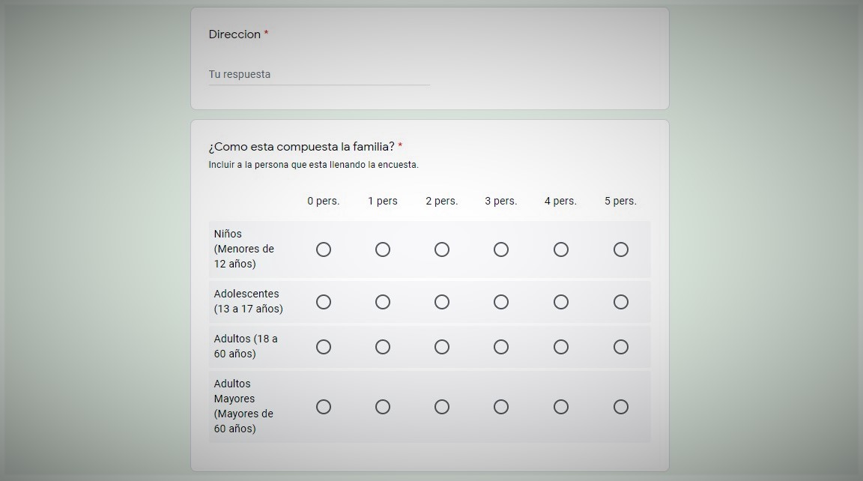The width and height of the screenshot is (863, 481).
Task: Select 4 pers. for Adolescentes row
Action: pyautogui.click(x=560, y=302)
